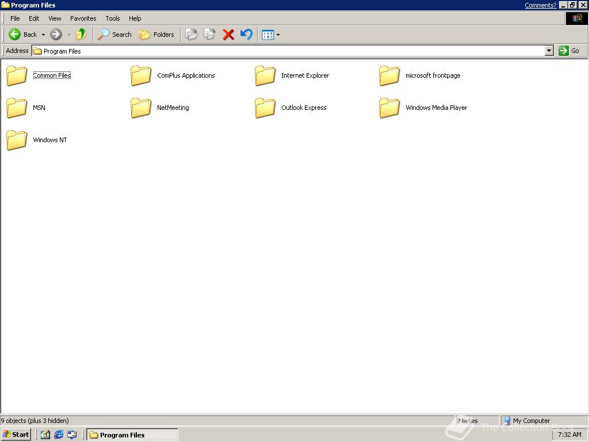This screenshot has height=442, width=589.
Task: Open the Tools menu
Action: tap(112, 18)
